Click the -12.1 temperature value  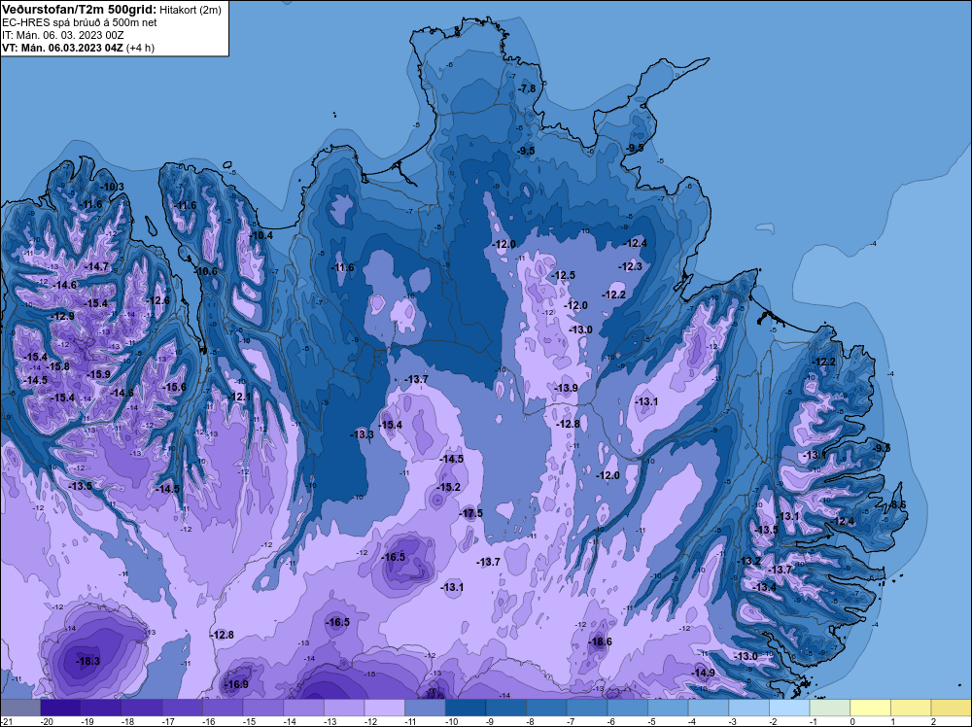239,397
